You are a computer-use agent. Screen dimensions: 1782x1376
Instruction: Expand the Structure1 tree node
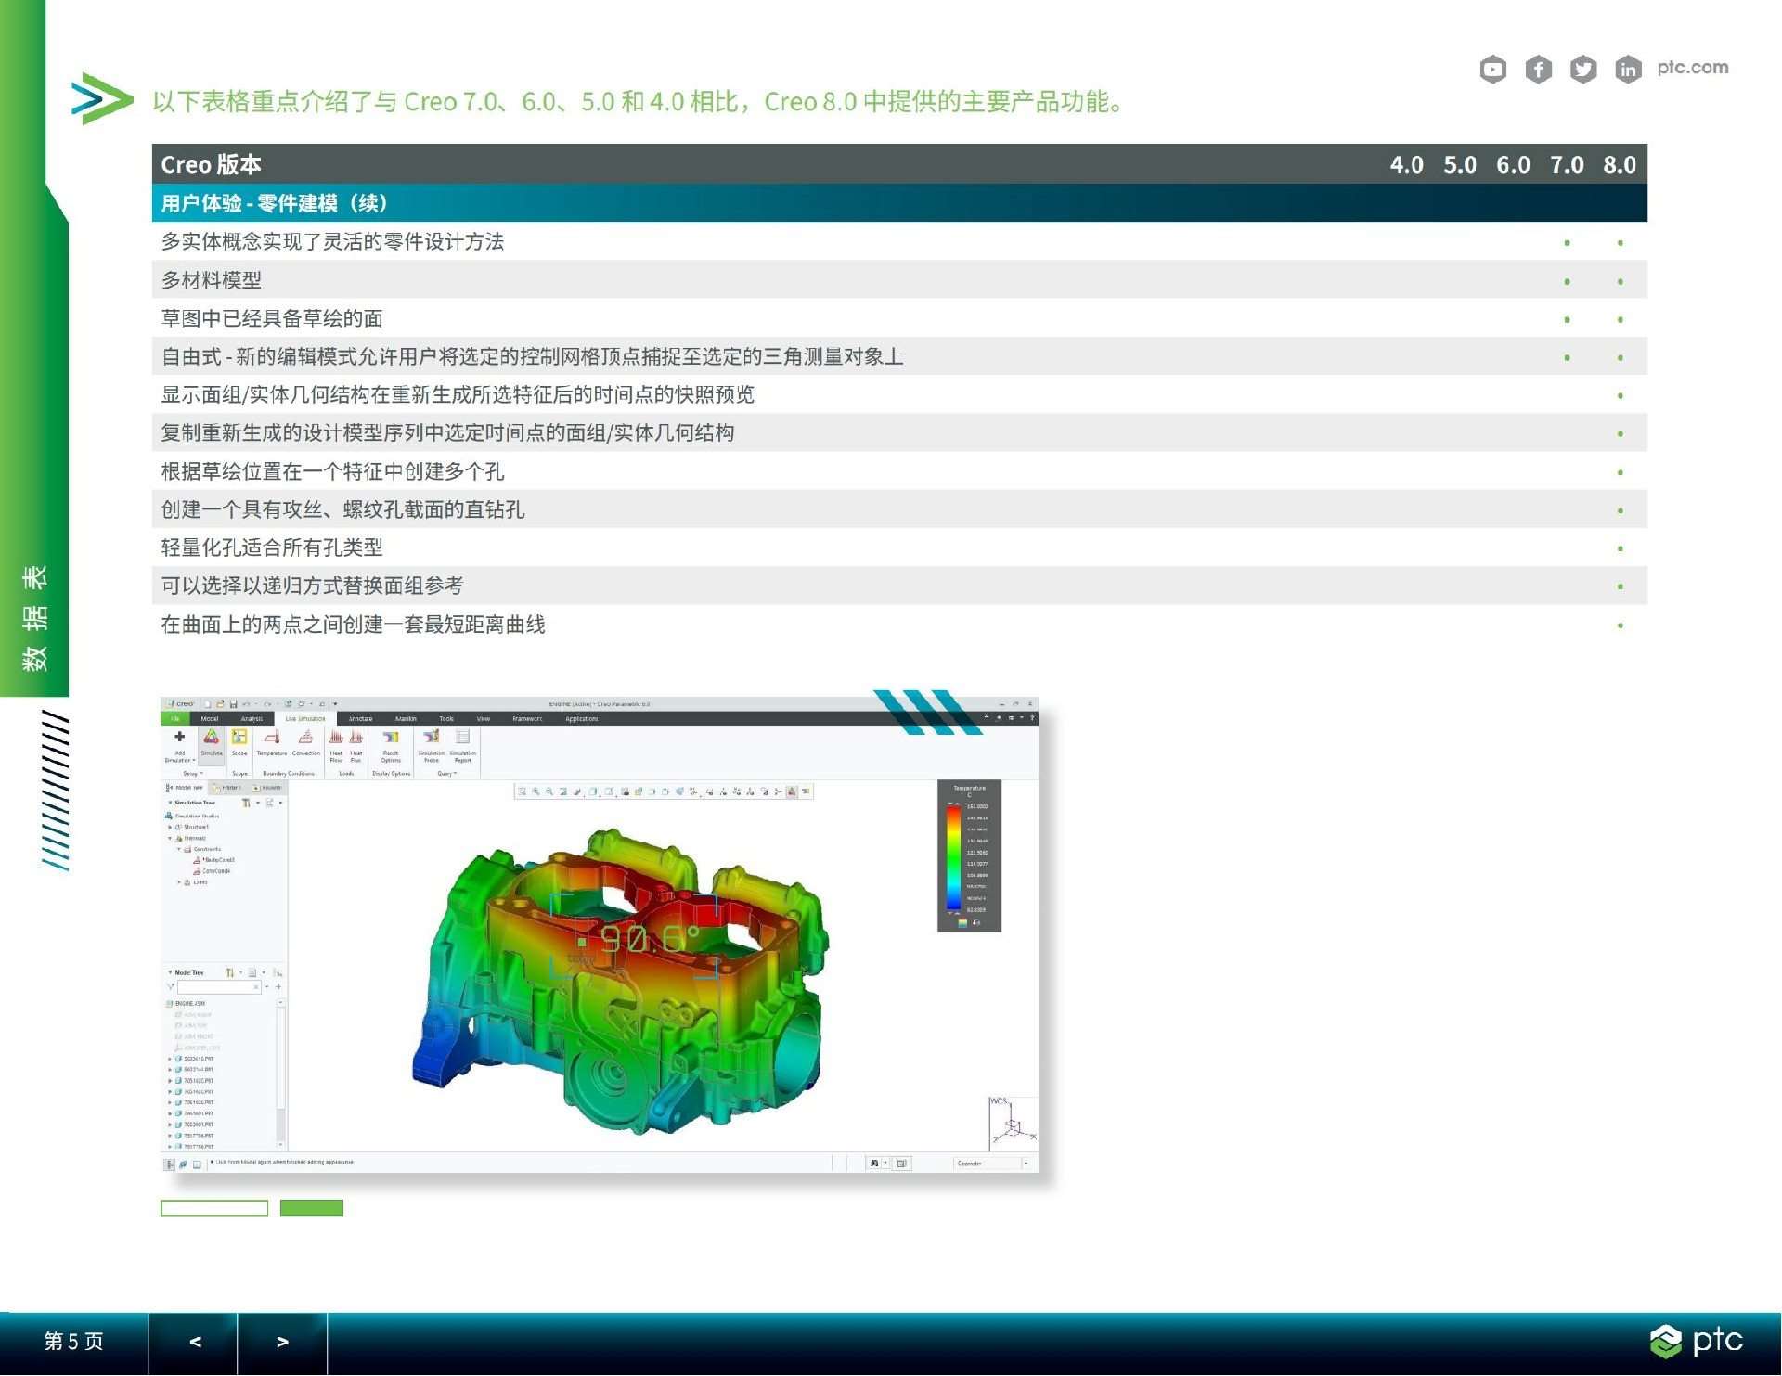170,827
